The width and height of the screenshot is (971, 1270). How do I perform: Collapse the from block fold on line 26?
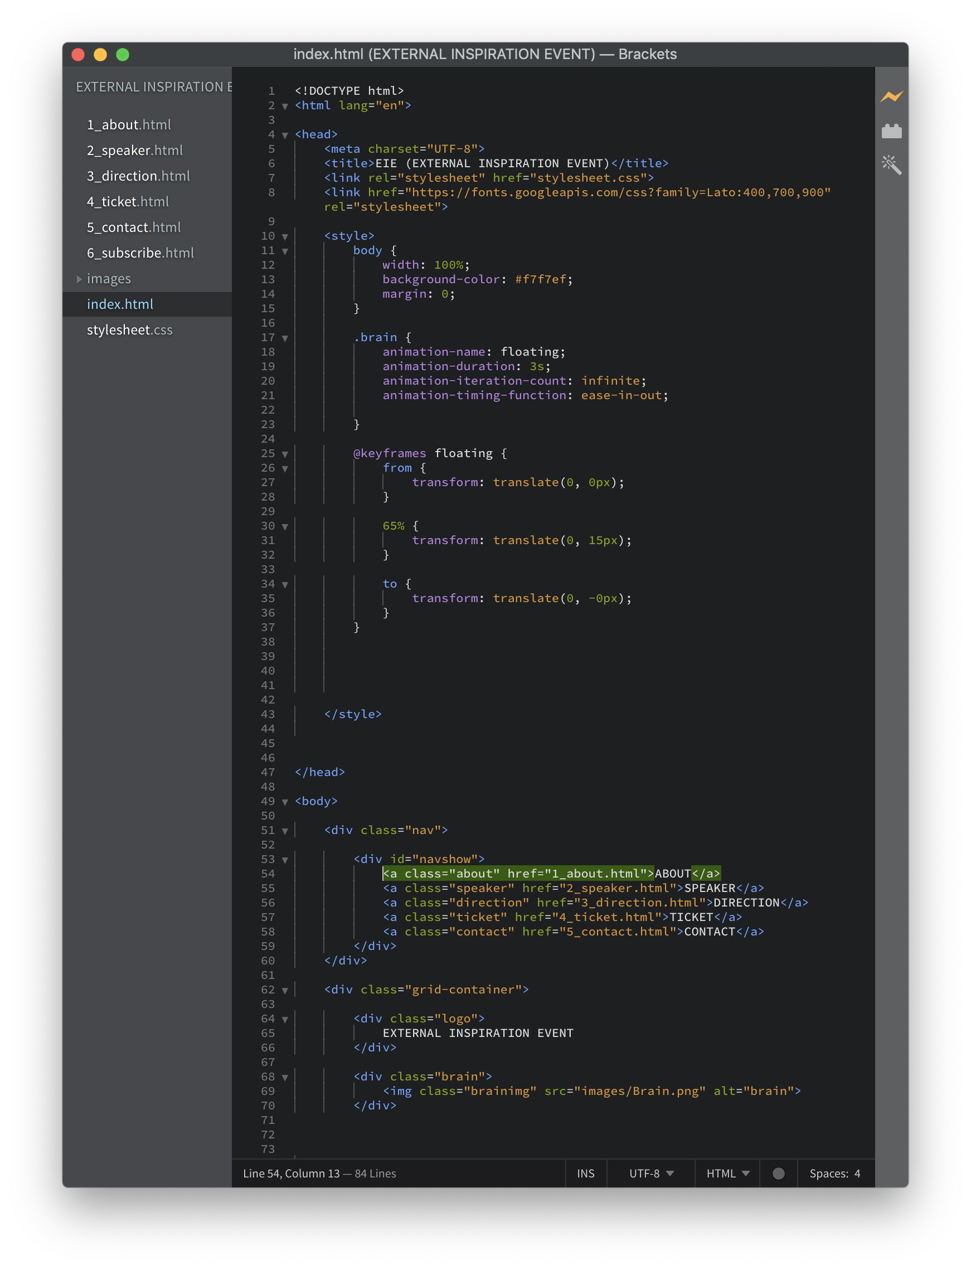pyautogui.click(x=285, y=468)
